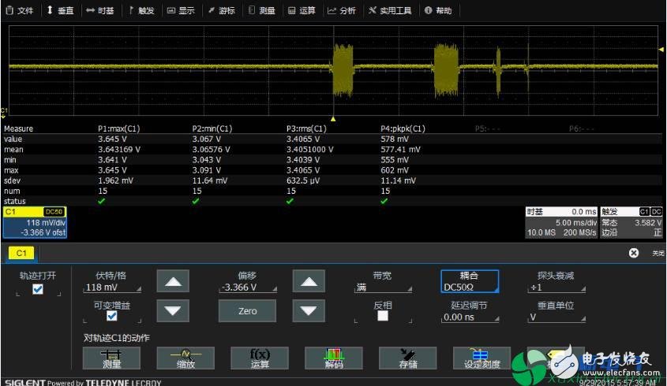Image resolution: width=667 pixels, height=386 pixels.
Task: Increase volts/div with the up arrow
Action: 173,282
